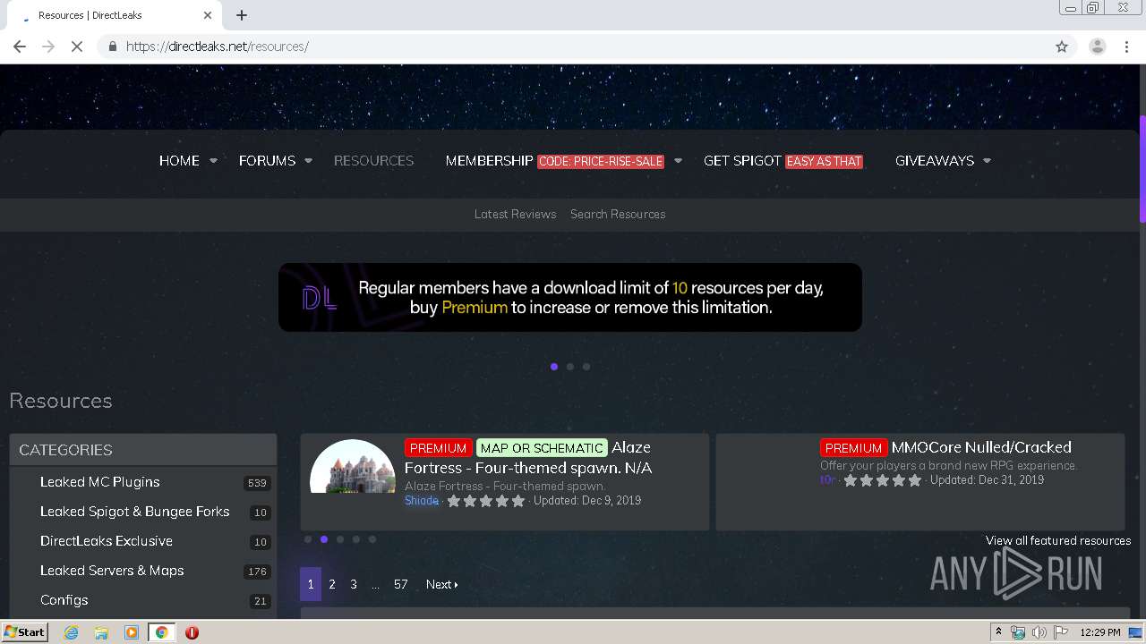Select the fifth featured-resources carousel dot
The image size is (1146, 644).
click(372, 539)
